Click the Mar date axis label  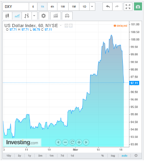[75, 150]
